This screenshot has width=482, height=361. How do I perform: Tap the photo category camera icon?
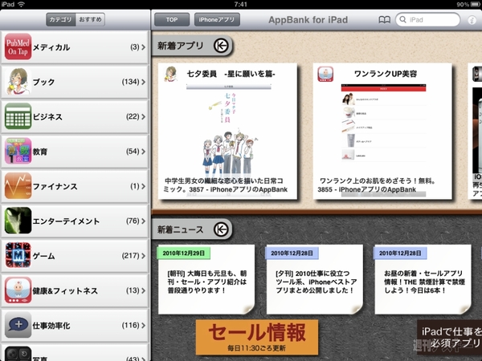[18, 354]
